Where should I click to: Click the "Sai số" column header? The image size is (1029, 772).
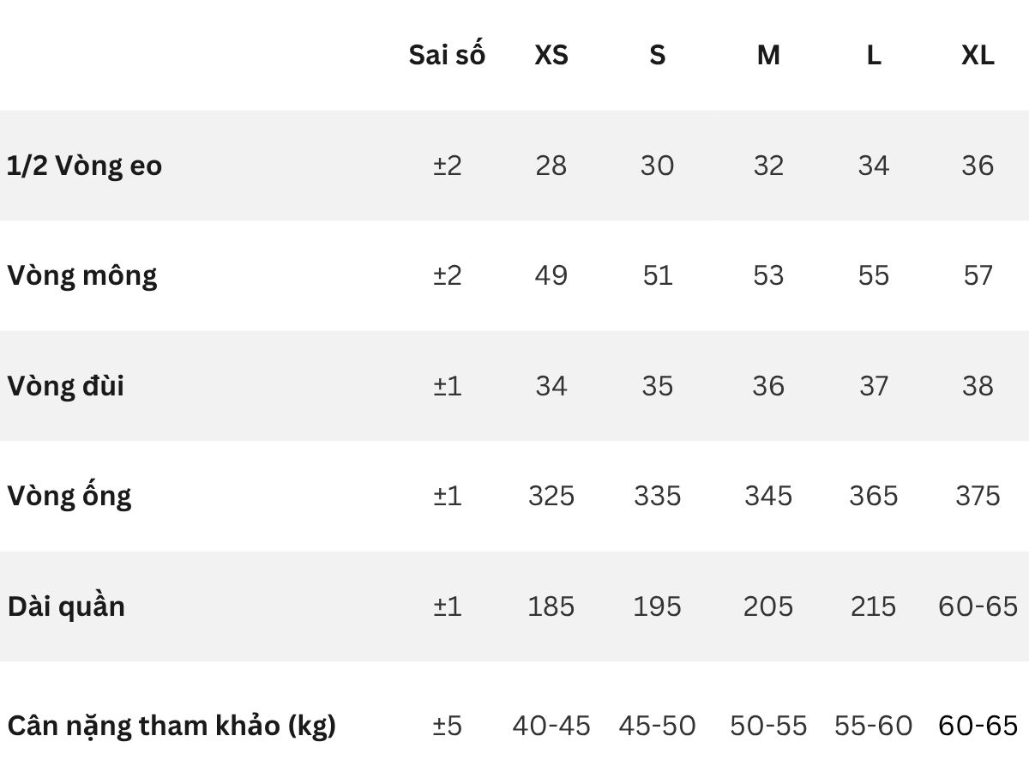447,55
